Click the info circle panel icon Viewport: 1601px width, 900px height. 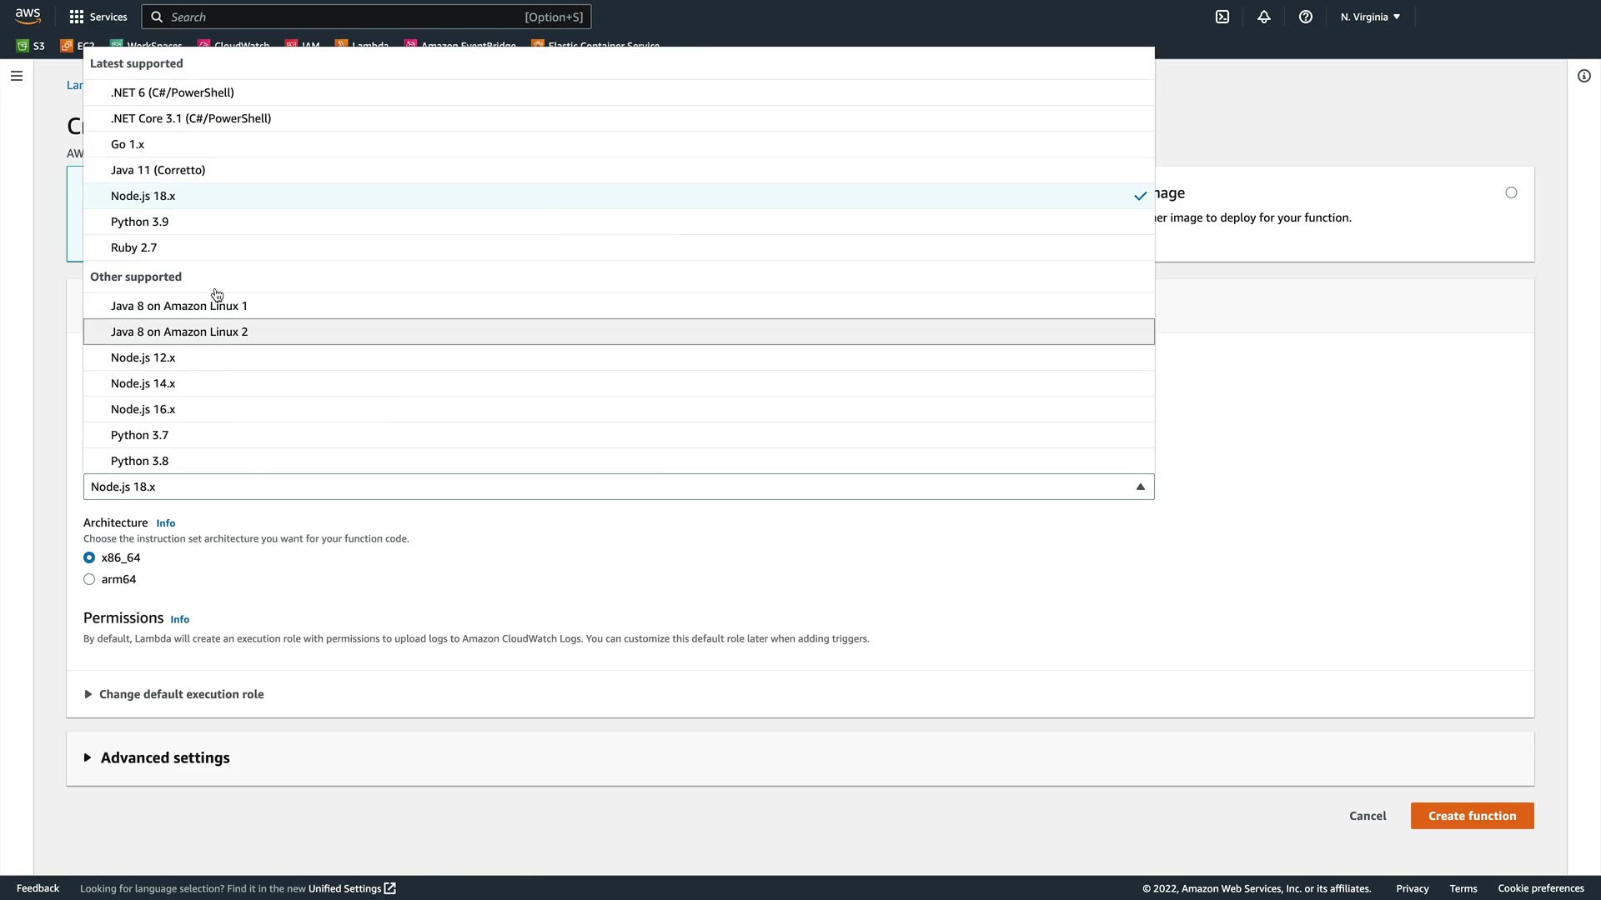coord(1583,76)
